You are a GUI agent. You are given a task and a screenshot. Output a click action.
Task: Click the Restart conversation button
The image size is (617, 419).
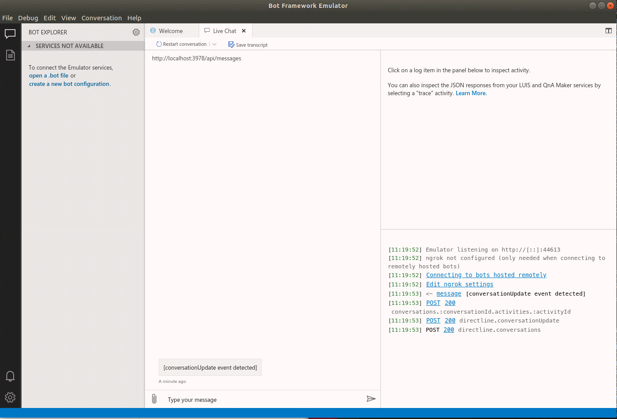(181, 44)
